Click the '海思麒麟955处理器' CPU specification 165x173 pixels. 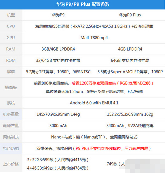coord(94,26)
